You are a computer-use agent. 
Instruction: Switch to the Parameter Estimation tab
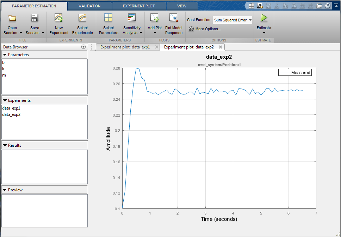(x=34, y=6)
